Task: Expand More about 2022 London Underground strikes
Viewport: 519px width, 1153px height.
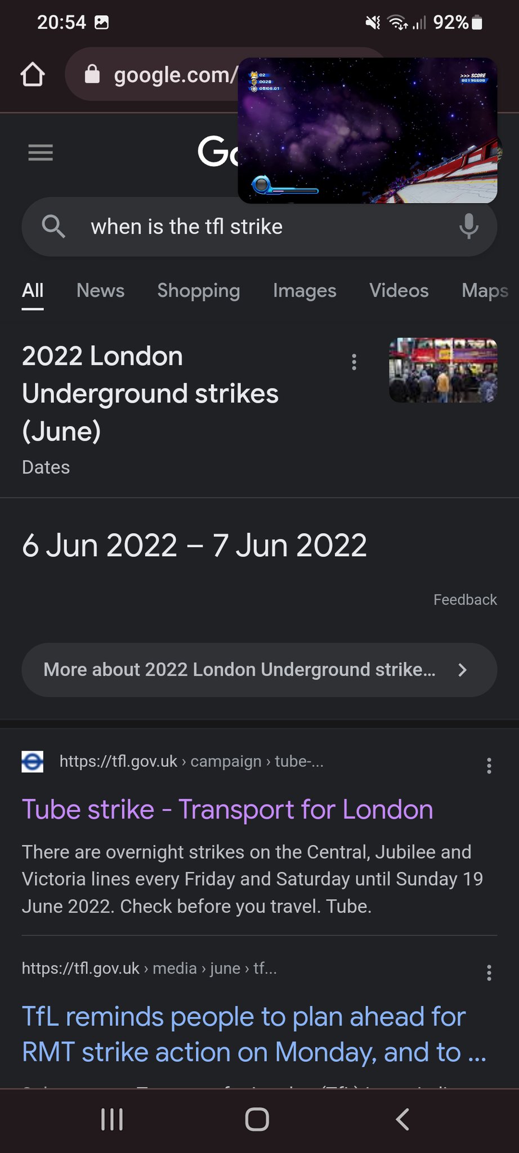Action: pos(259,670)
